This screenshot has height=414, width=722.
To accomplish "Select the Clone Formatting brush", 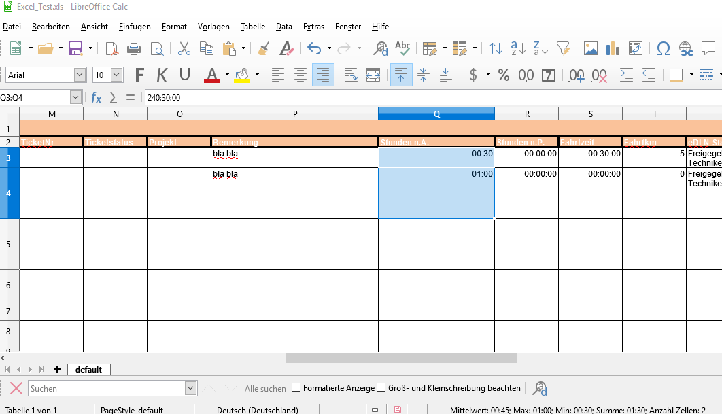I will (x=264, y=48).
